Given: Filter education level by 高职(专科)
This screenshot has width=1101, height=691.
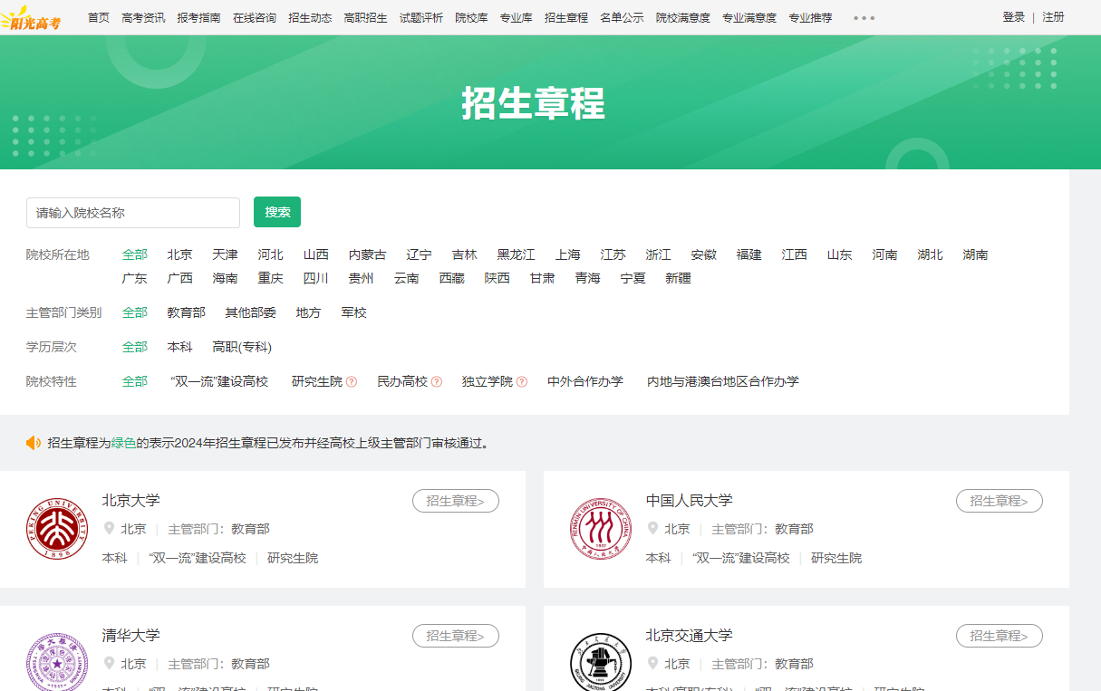Looking at the screenshot, I should pyautogui.click(x=243, y=348).
